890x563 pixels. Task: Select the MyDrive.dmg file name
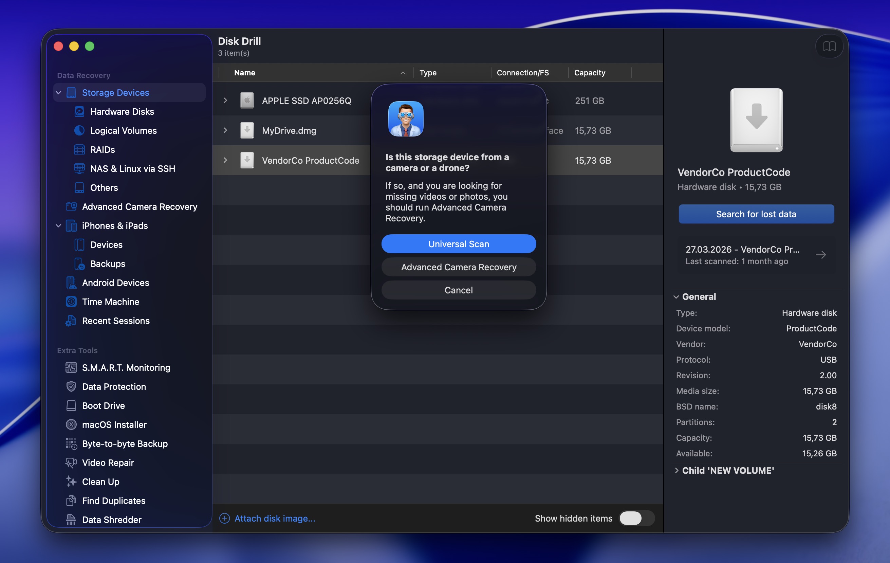[289, 130]
